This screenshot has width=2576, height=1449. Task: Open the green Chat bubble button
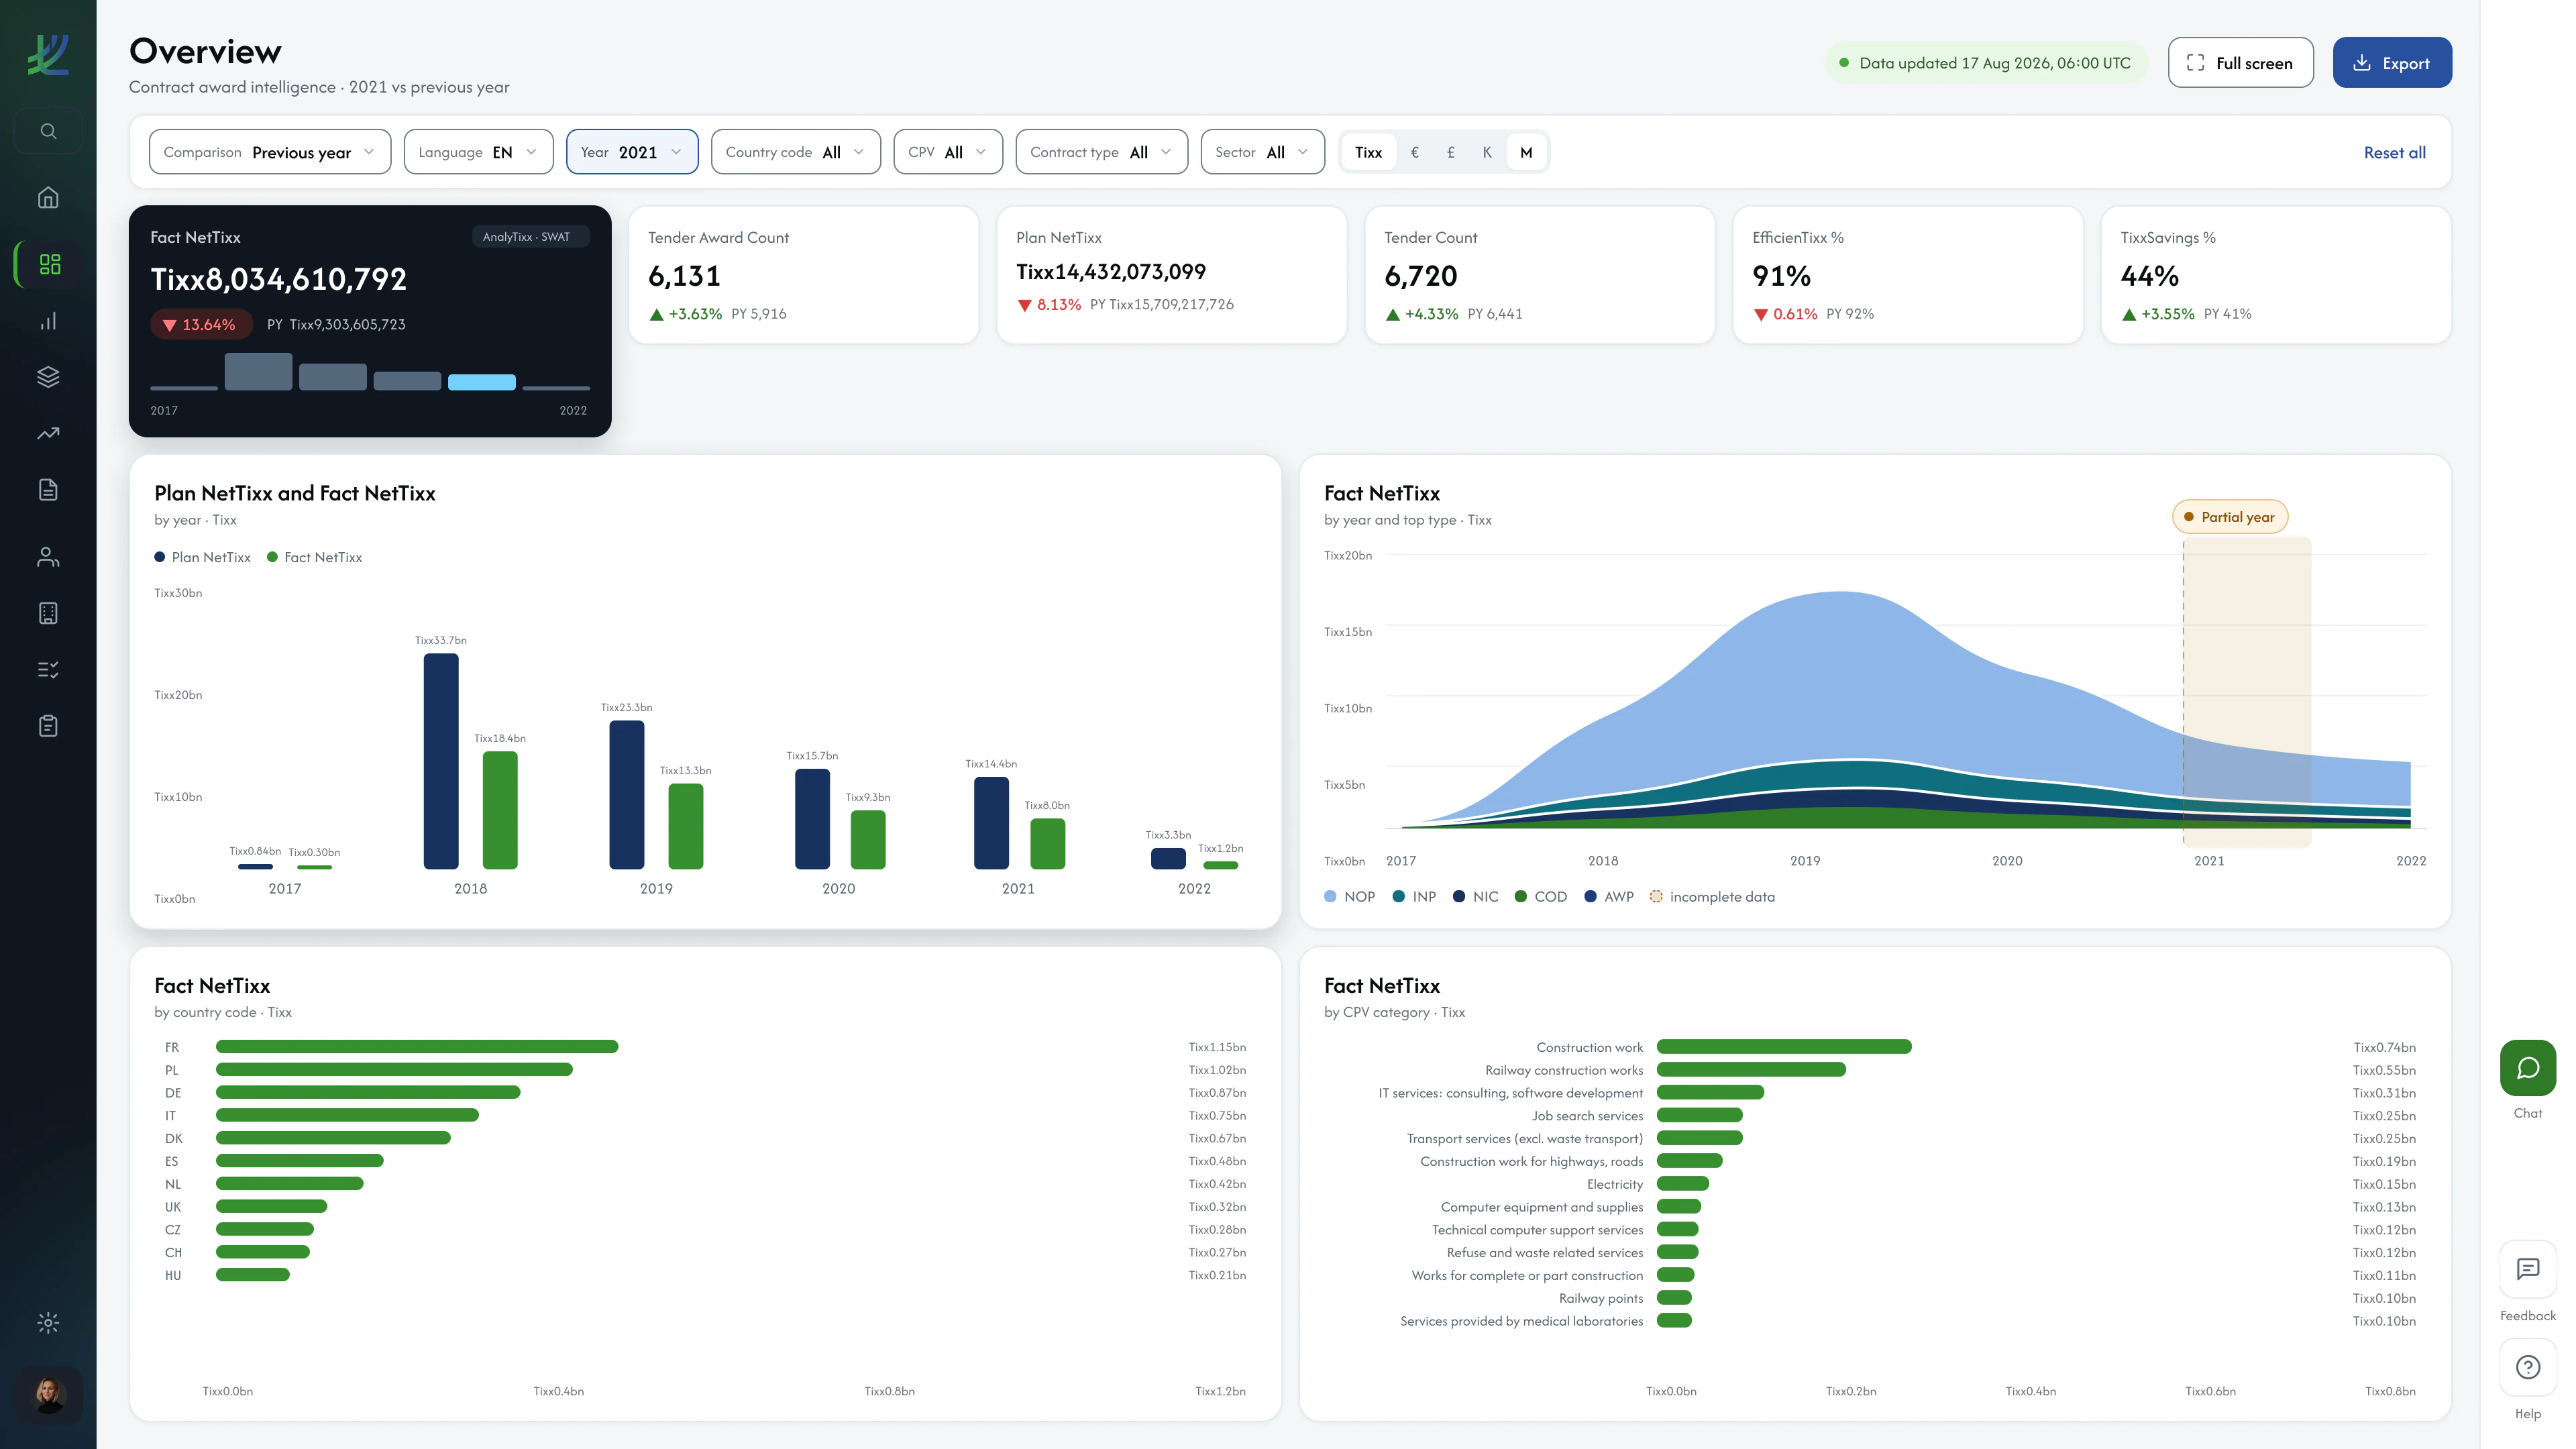click(2527, 1068)
